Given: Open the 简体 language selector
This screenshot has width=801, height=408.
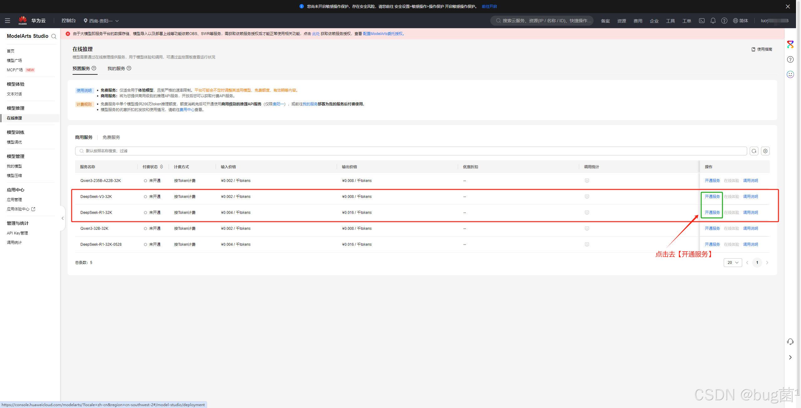Looking at the screenshot, I should (741, 21).
